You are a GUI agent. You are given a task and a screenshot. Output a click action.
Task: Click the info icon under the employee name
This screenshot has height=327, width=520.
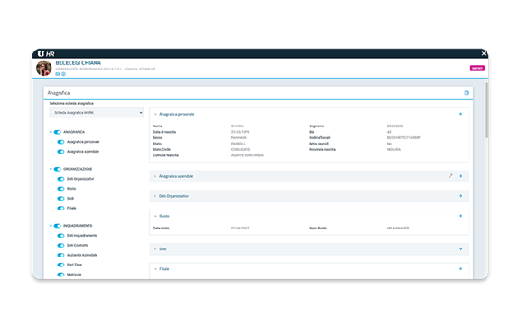64,74
